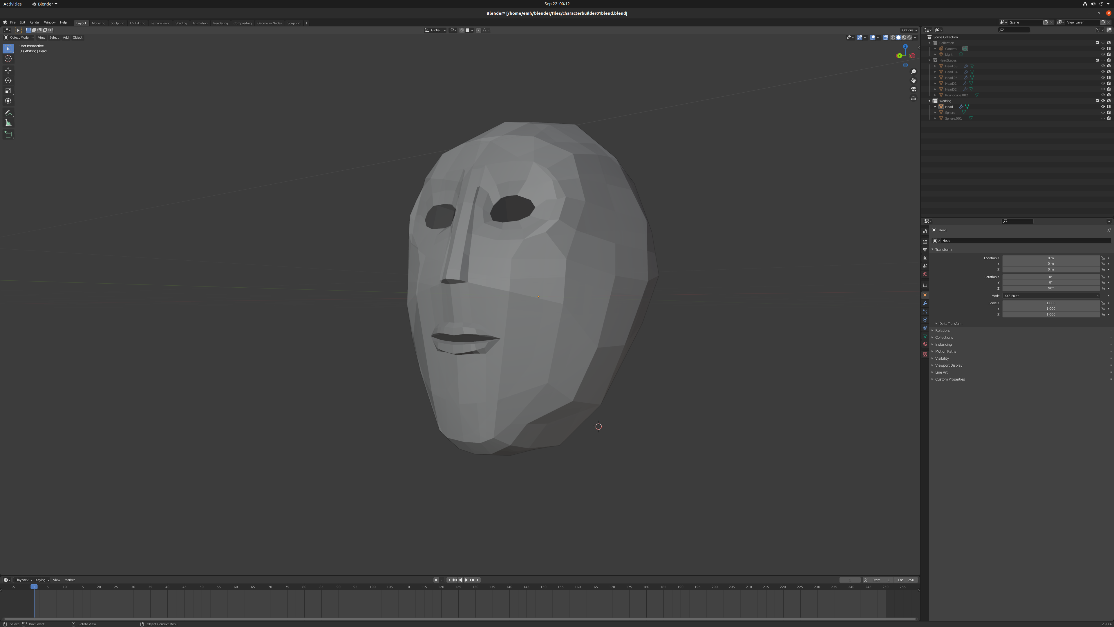
Task: Open the Texture properties checker tab
Action: click(925, 354)
